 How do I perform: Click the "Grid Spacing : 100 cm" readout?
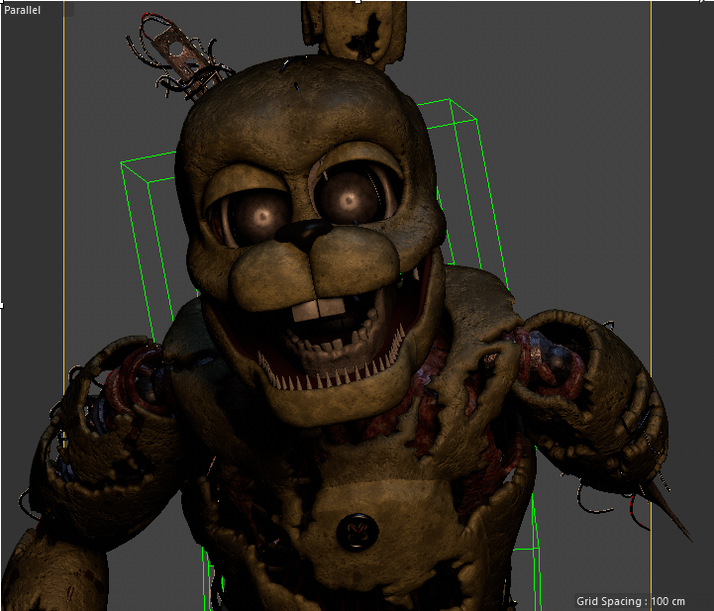pos(630,601)
